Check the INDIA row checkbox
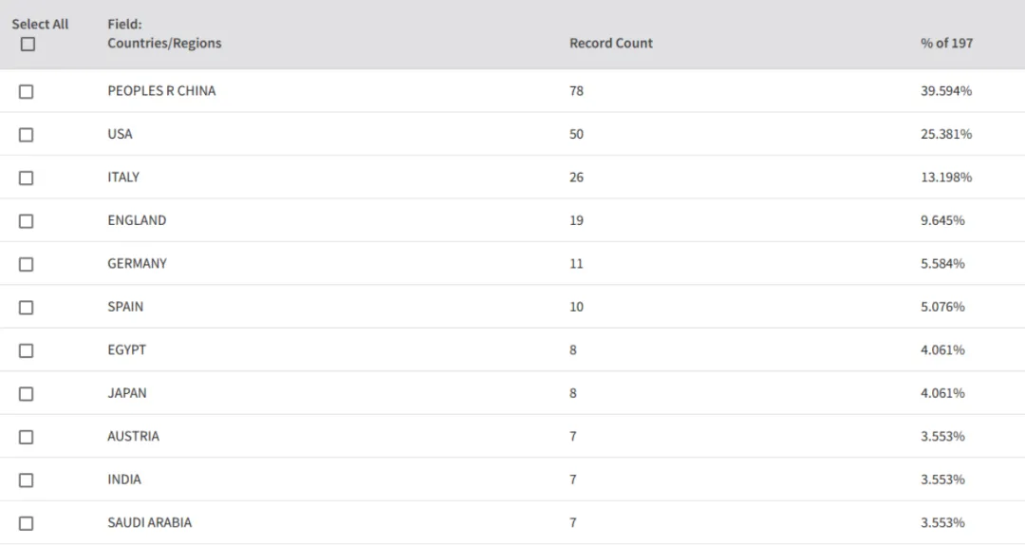 pos(27,480)
